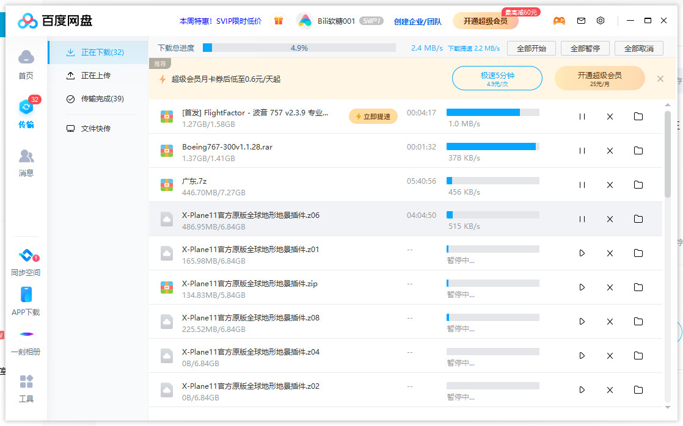Open APP下载 in the sidebar
683x426 pixels.
coord(26,301)
